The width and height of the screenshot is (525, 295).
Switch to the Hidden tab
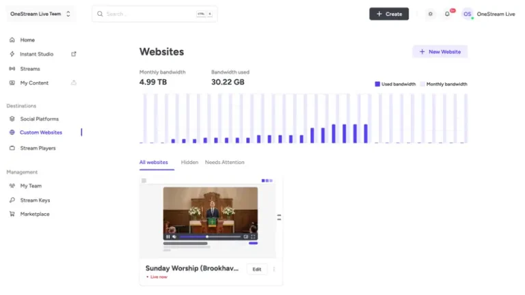pos(189,163)
